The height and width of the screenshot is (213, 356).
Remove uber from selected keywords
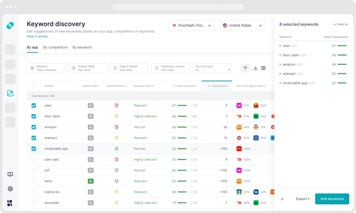point(280,46)
